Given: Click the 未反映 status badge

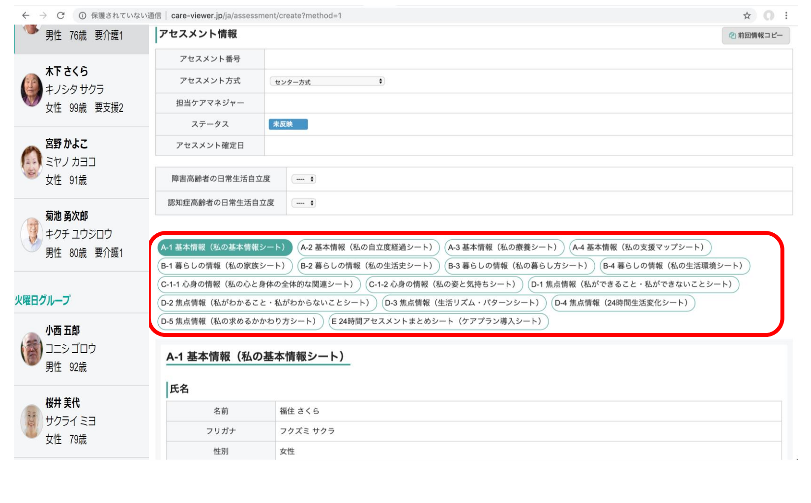Looking at the screenshot, I should pyautogui.click(x=288, y=124).
